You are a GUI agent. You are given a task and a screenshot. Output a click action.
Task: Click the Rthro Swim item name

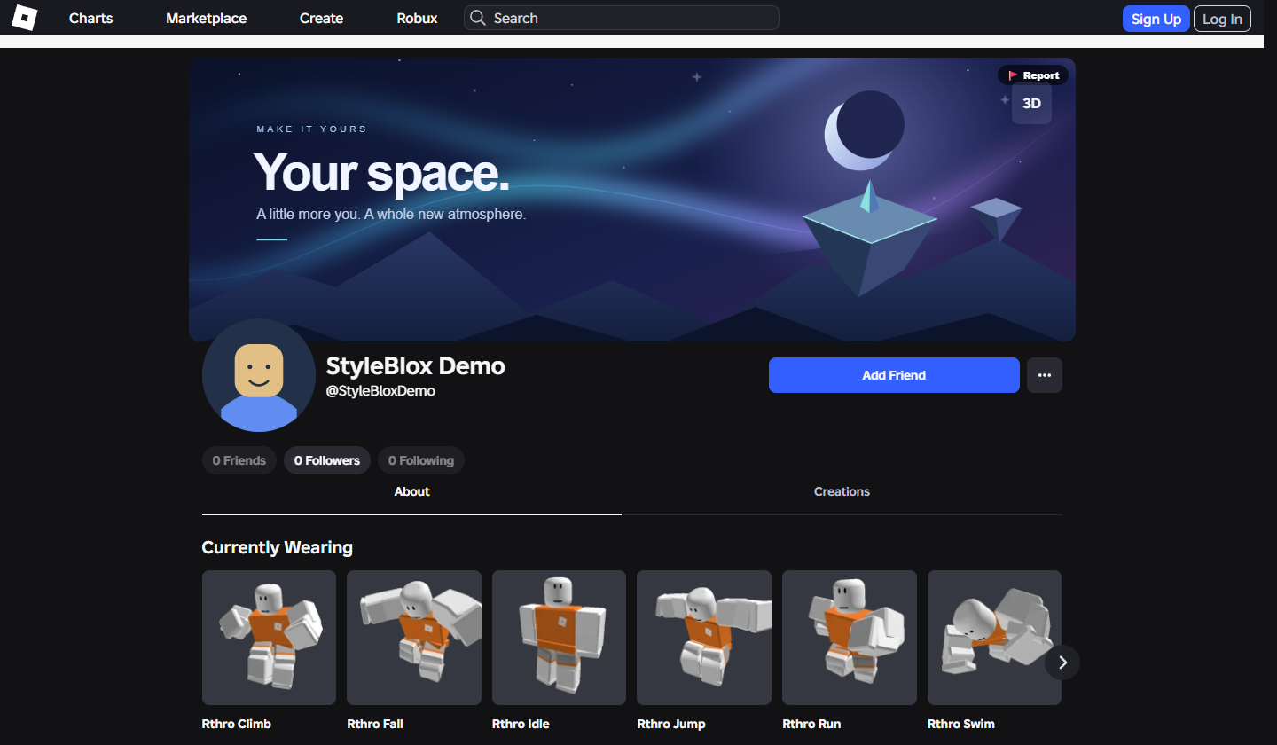(961, 724)
